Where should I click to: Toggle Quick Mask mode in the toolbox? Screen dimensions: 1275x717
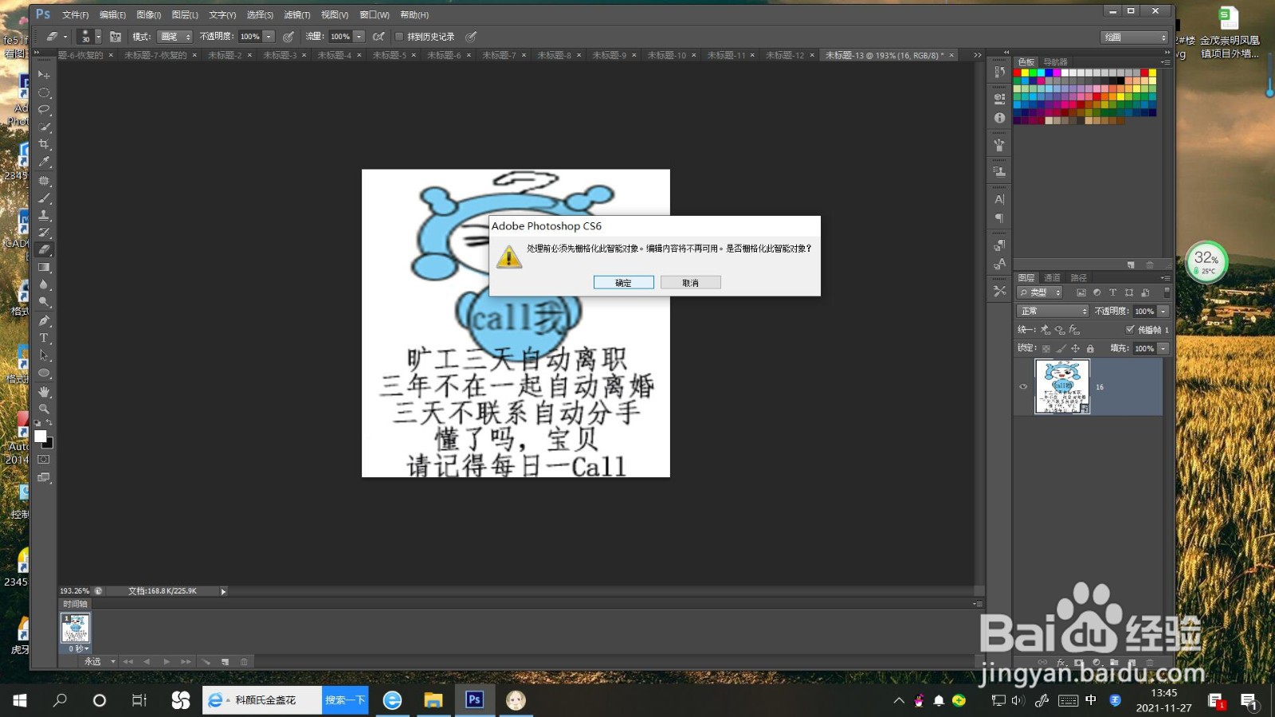click(44, 460)
